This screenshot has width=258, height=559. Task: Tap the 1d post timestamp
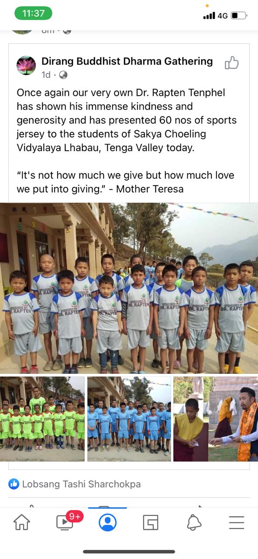[46, 75]
